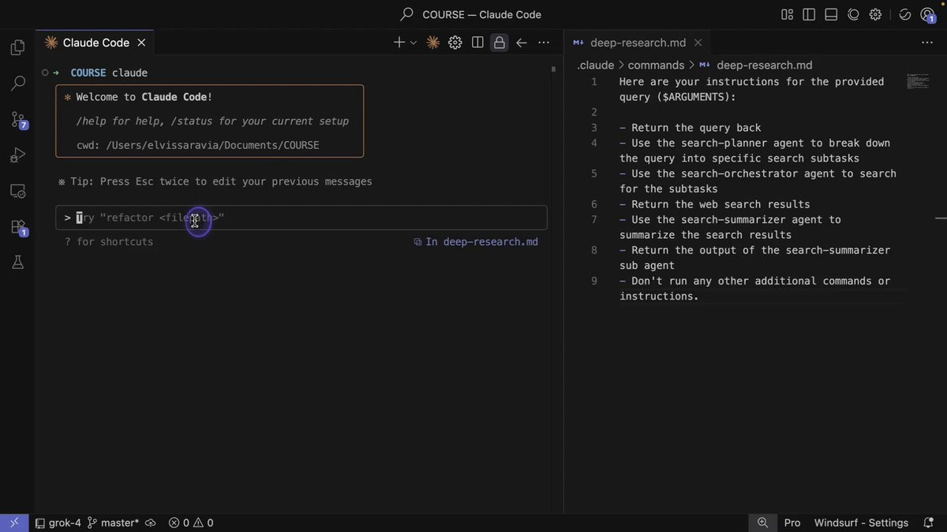Screen dimensions: 947x532
Task: Click the terminal scrollbar thumb
Action: [553, 69]
